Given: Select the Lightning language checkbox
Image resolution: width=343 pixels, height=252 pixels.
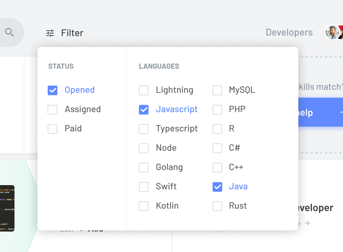Looking at the screenshot, I should coord(144,90).
